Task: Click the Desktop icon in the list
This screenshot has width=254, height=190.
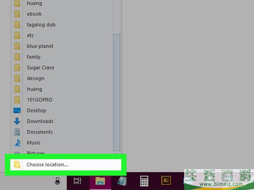Action: click(x=17, y=111)
